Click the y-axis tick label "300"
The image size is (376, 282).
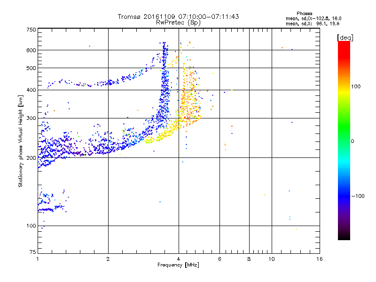[31, 118]
